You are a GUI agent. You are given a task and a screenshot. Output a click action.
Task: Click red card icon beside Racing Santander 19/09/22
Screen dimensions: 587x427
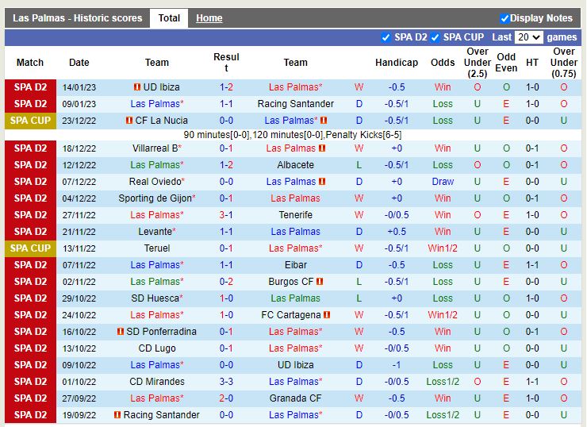point(117,414)
